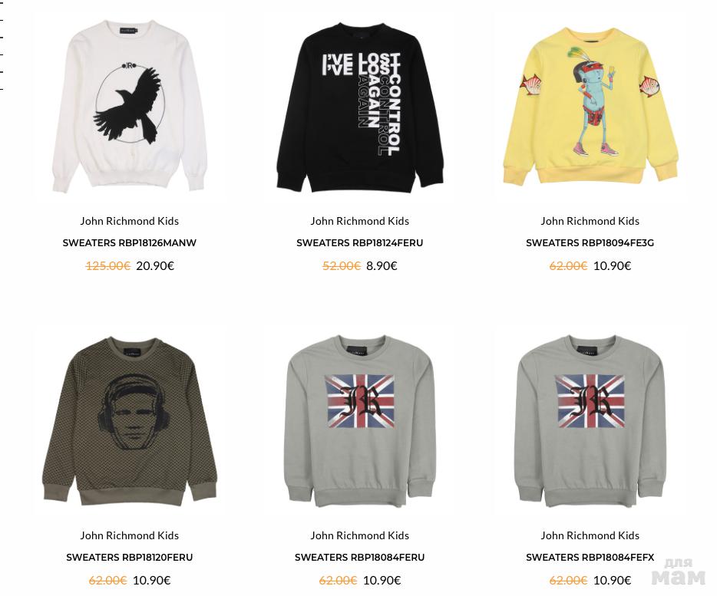Click the SWEATERS RBP18124FERU product title

point(360,243)
